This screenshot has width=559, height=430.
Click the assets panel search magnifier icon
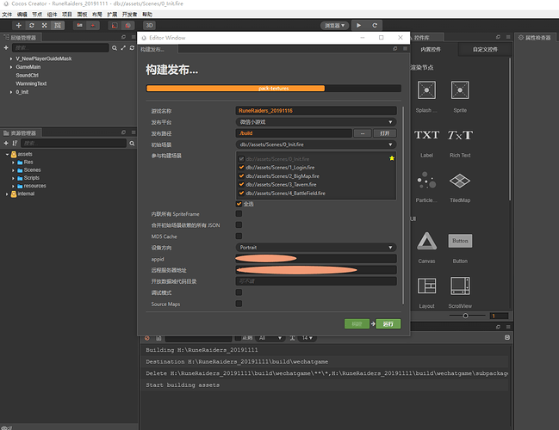point(132,143)
